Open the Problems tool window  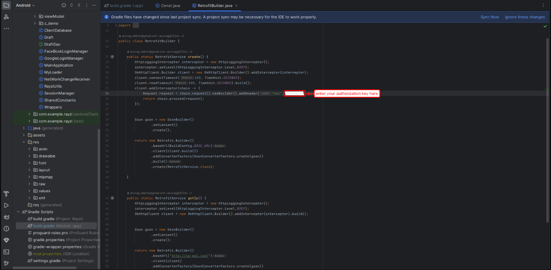tap(6, 229)
